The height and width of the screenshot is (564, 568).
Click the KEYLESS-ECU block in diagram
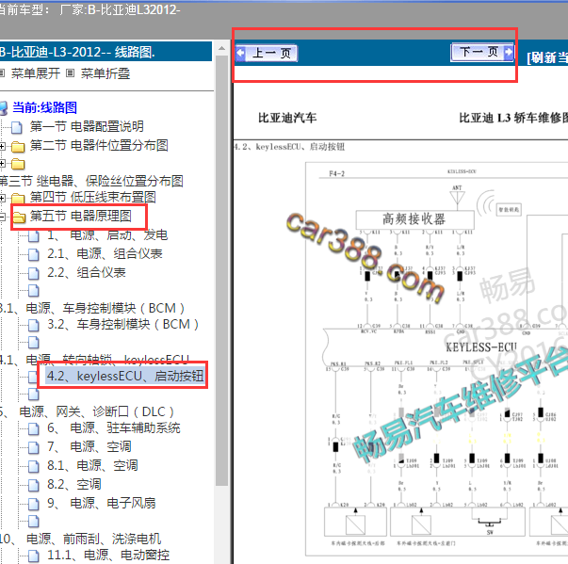pos(481,347)
